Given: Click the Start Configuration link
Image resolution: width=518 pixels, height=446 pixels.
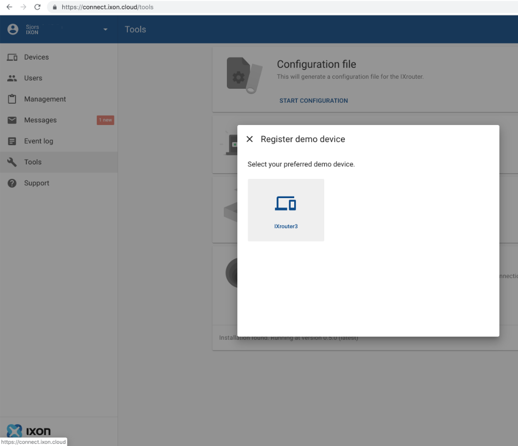Looking at the screenshot, I should point(313,100).
